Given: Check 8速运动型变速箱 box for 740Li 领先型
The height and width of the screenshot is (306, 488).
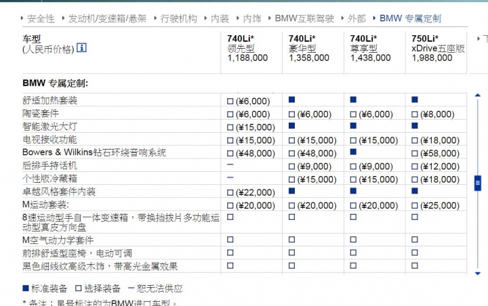Looking at the screenshot, I should point(230,217).
